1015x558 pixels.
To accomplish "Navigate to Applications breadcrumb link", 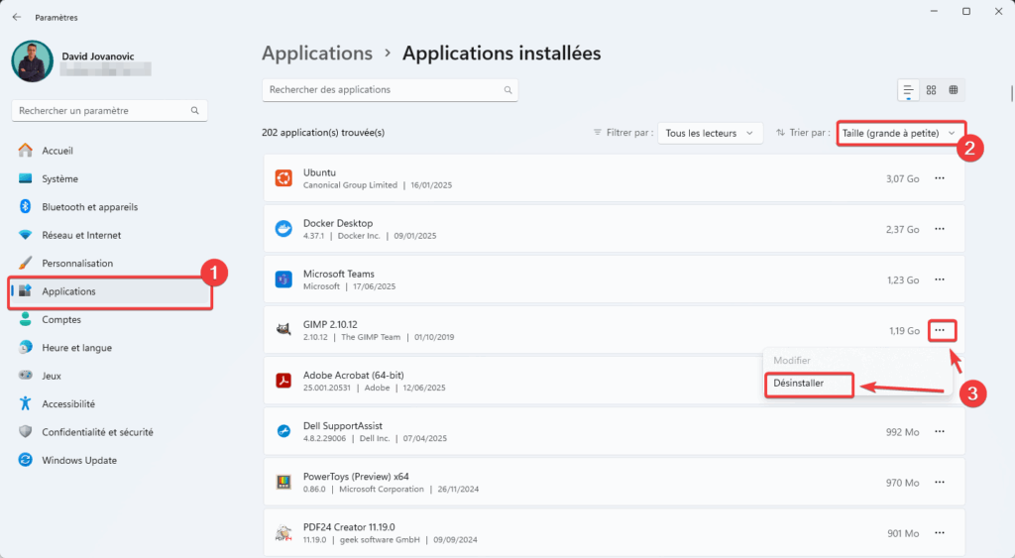I will [x=317, y=54].
